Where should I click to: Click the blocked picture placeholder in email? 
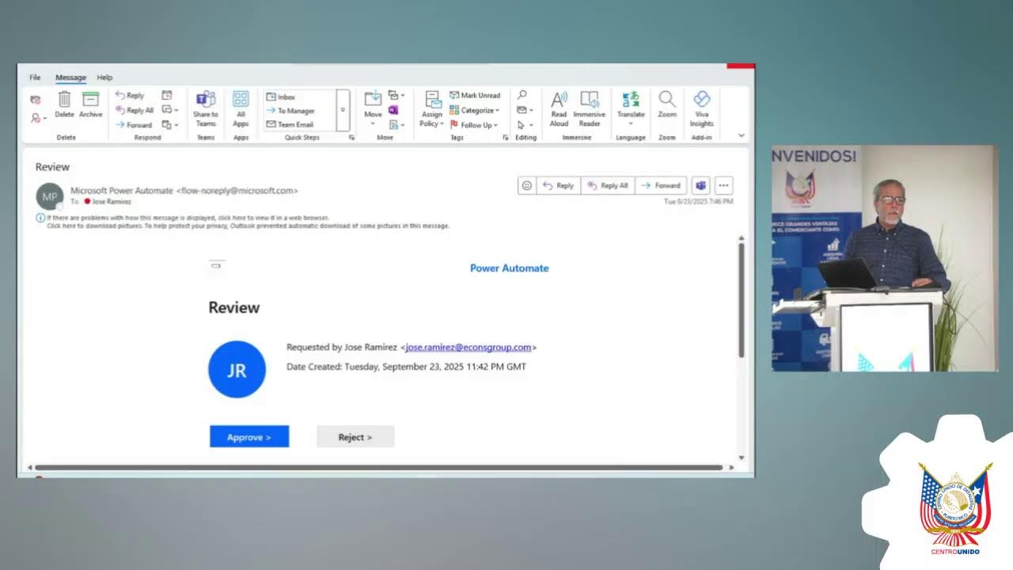(x=216, y=265)
